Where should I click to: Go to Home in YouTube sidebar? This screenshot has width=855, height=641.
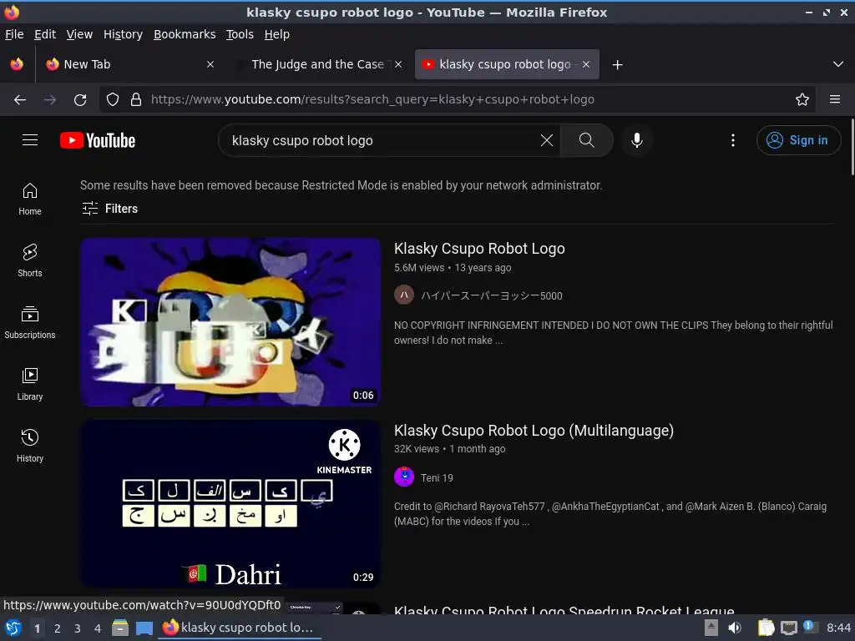pos(30,199)
